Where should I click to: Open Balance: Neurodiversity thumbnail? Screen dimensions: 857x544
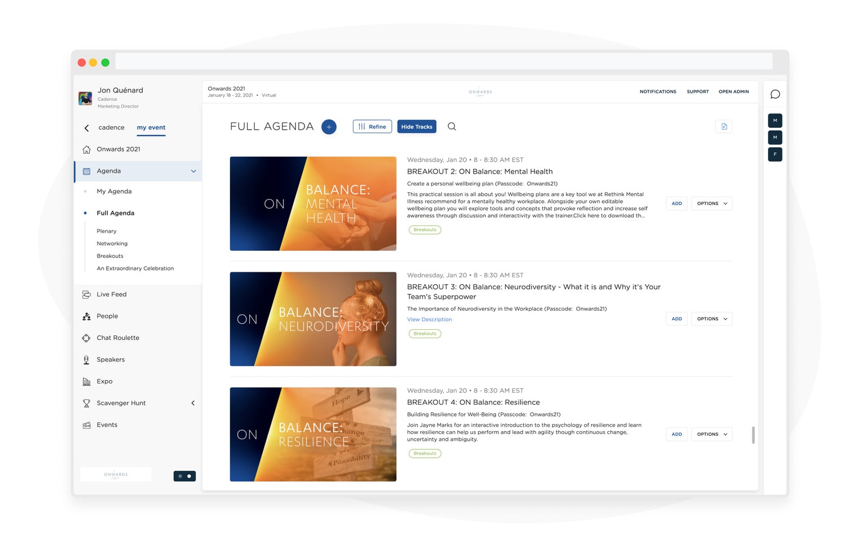313,319
